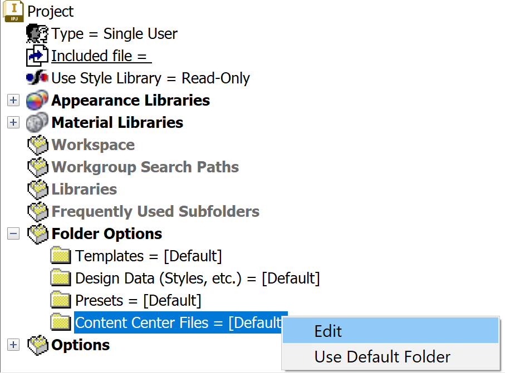Expand the Material Libraries node
Screen dimensions: 505x373
coord(13,123)
